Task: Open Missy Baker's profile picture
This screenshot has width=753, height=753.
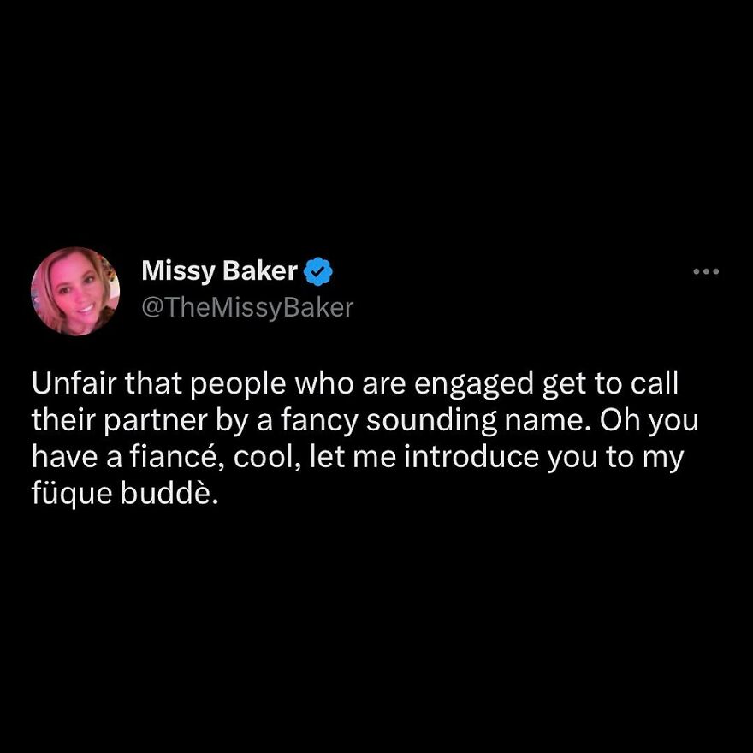Action: click(75, 291)
